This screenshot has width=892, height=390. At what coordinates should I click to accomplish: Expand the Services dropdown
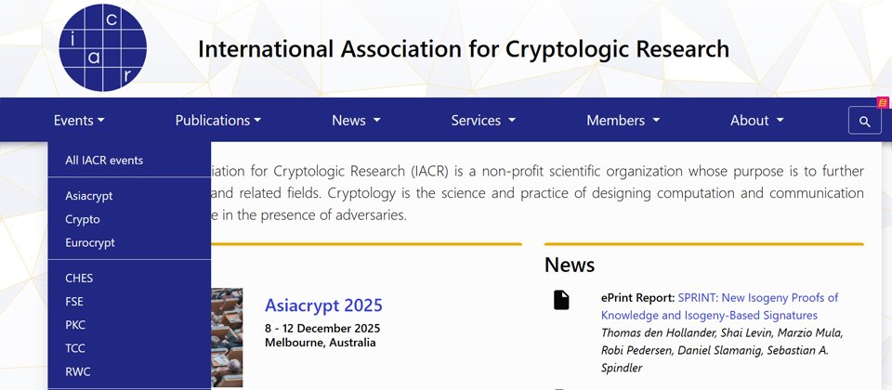(x=483, y=121)
